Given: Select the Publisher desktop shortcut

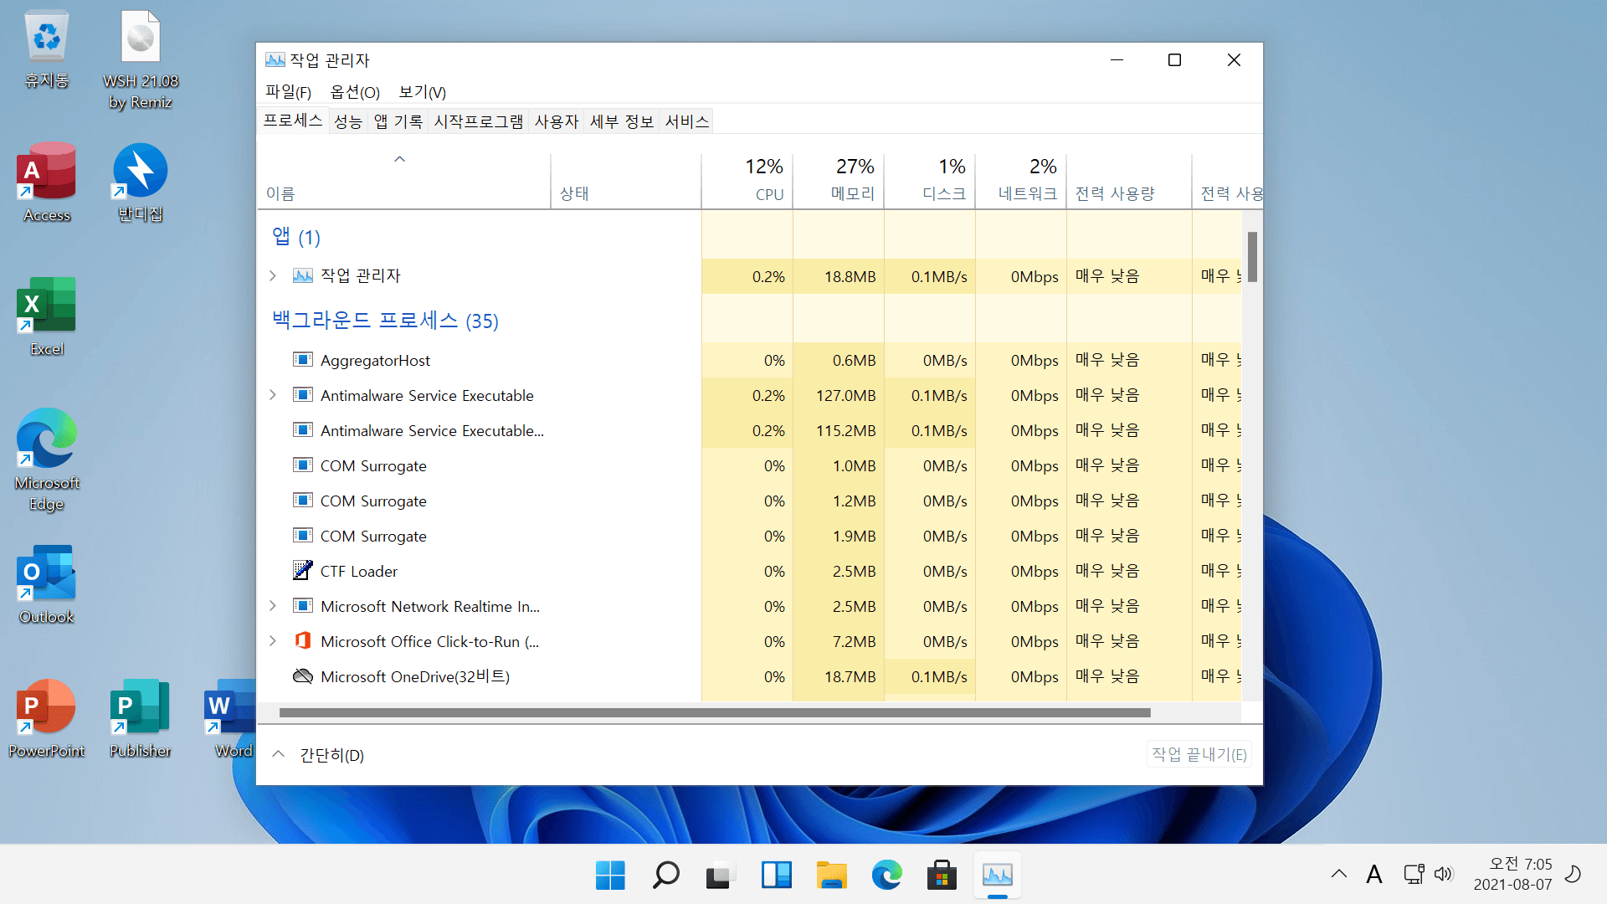Looking at the screenshot, I should pos(141,718).
